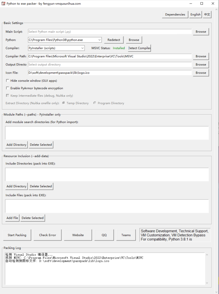
Task: Add Directory to module search paths
Action: 16,145
